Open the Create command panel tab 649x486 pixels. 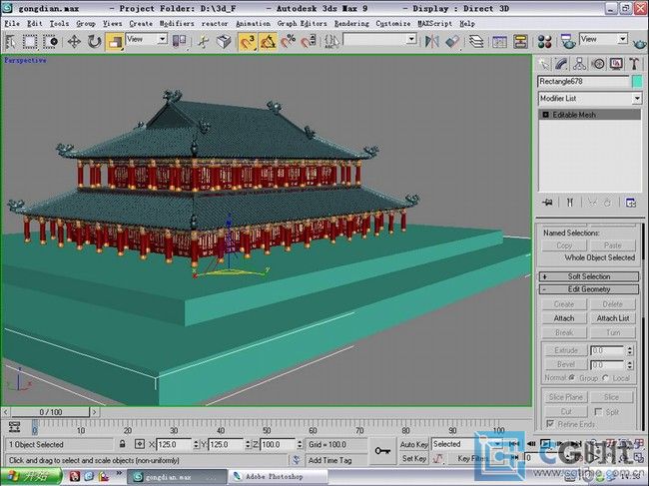coord(544,64)
